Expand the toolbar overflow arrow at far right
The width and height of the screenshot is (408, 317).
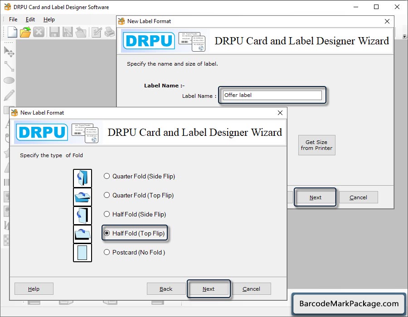404,37
